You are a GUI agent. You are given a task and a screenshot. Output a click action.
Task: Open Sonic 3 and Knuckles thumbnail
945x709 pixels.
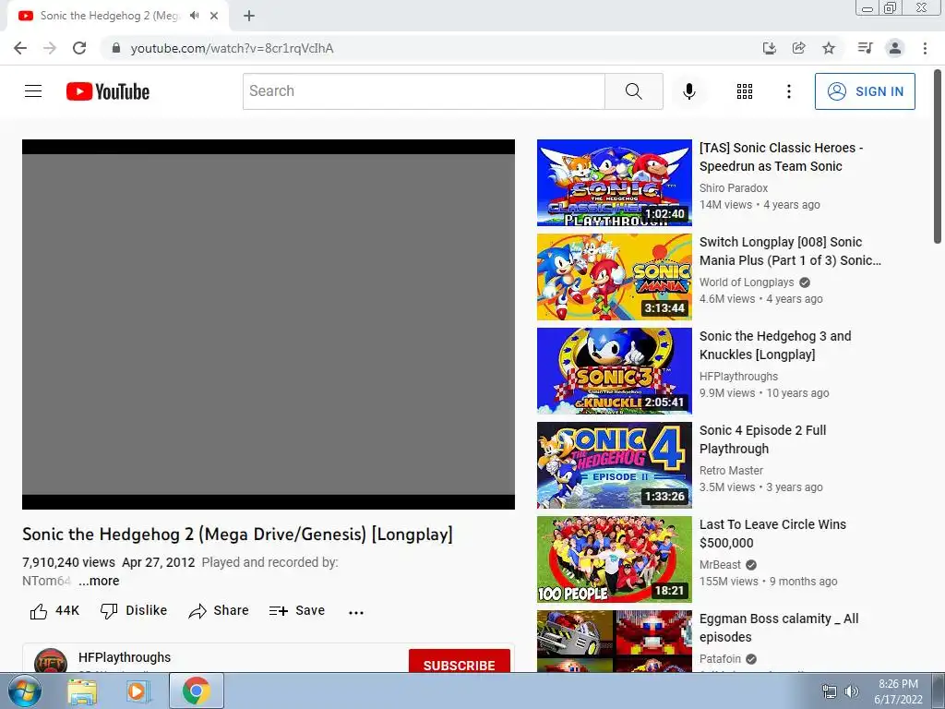[x=614, y=371]
